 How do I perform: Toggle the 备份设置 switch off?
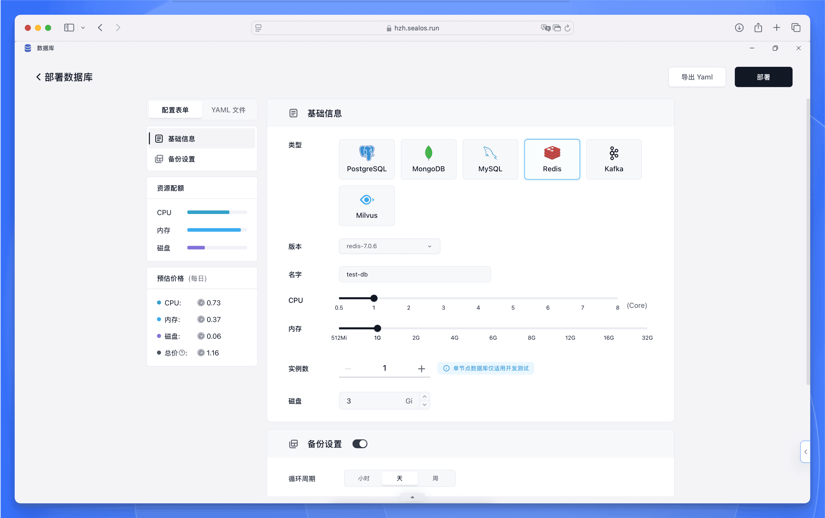point(360,444)
